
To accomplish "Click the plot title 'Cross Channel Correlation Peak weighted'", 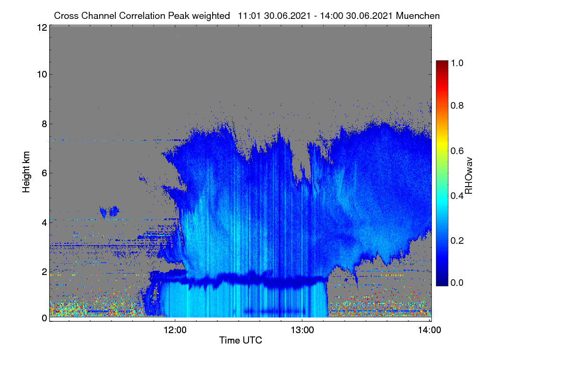I will coord(143,16).
